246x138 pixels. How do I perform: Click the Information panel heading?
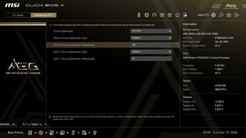click(x=190, y=24)
